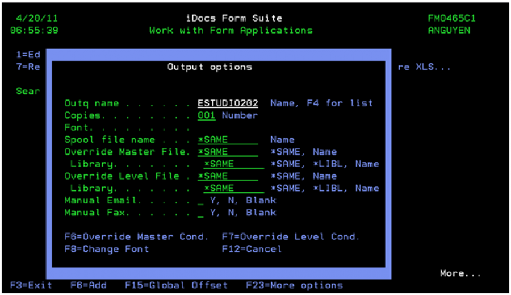
Task: Toggle the Manual Email Y/N field
Action: (x=200, y=201)
